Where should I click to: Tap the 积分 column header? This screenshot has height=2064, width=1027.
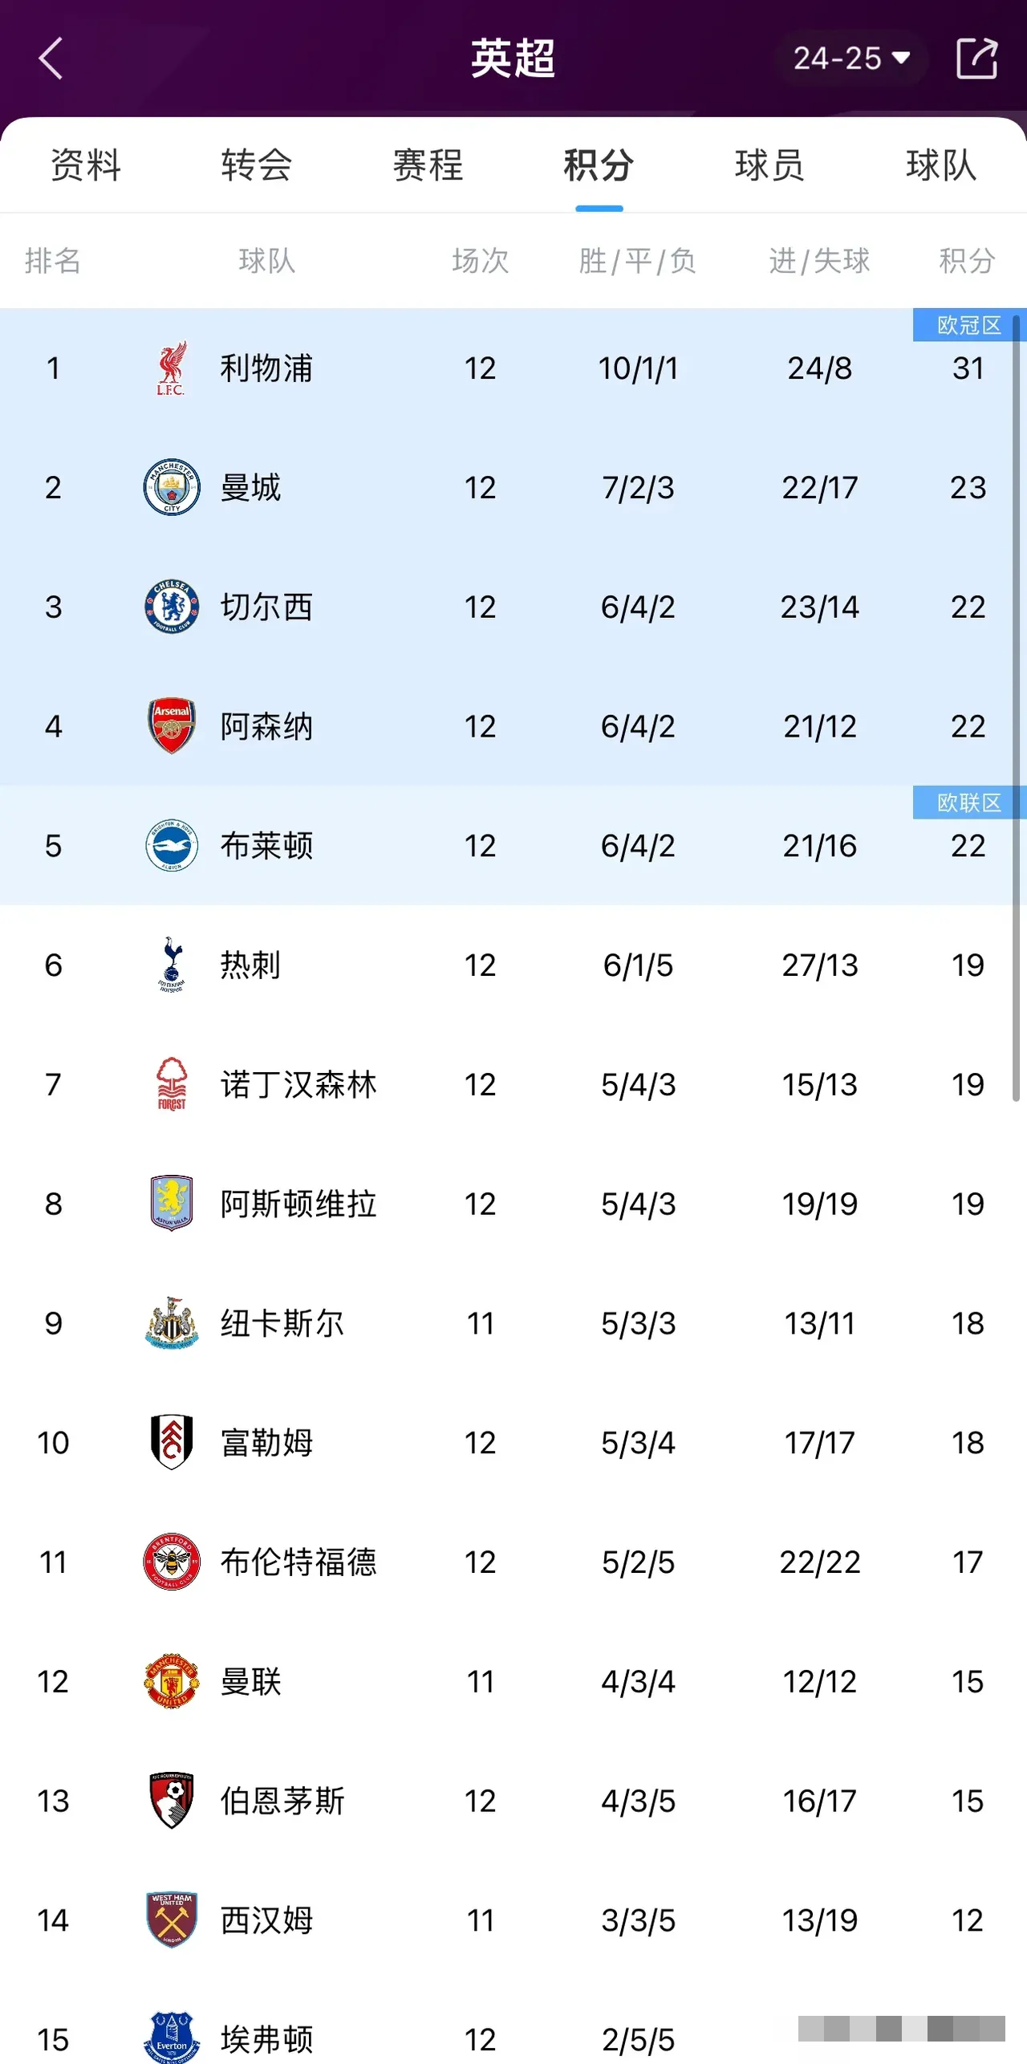point(968,261)
